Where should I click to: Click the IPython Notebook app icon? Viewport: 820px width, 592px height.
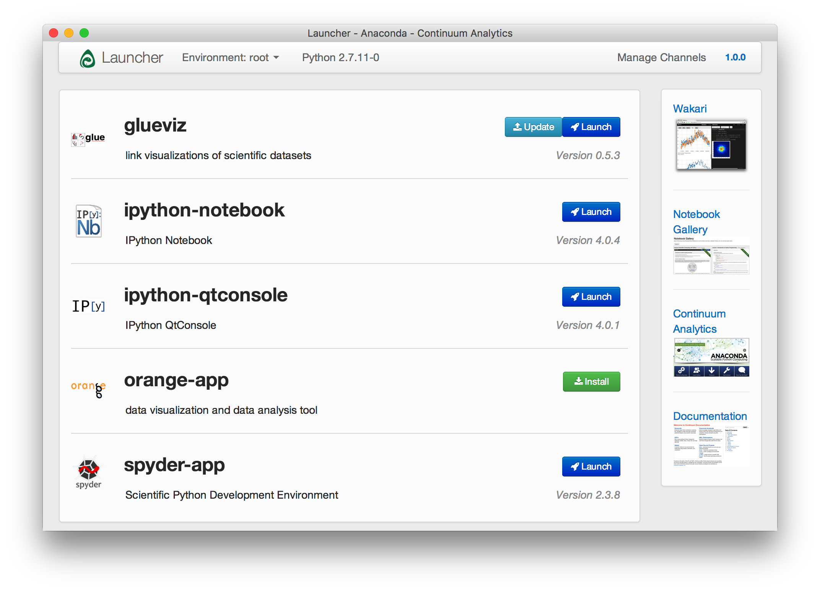pos(88,221)
